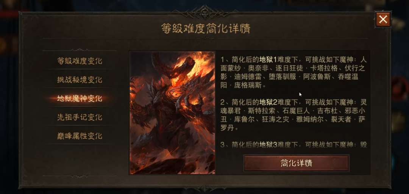Show the 巅峰属性变化 section
The height and width of the screenshot is (194, 409).
coord(80,136)
